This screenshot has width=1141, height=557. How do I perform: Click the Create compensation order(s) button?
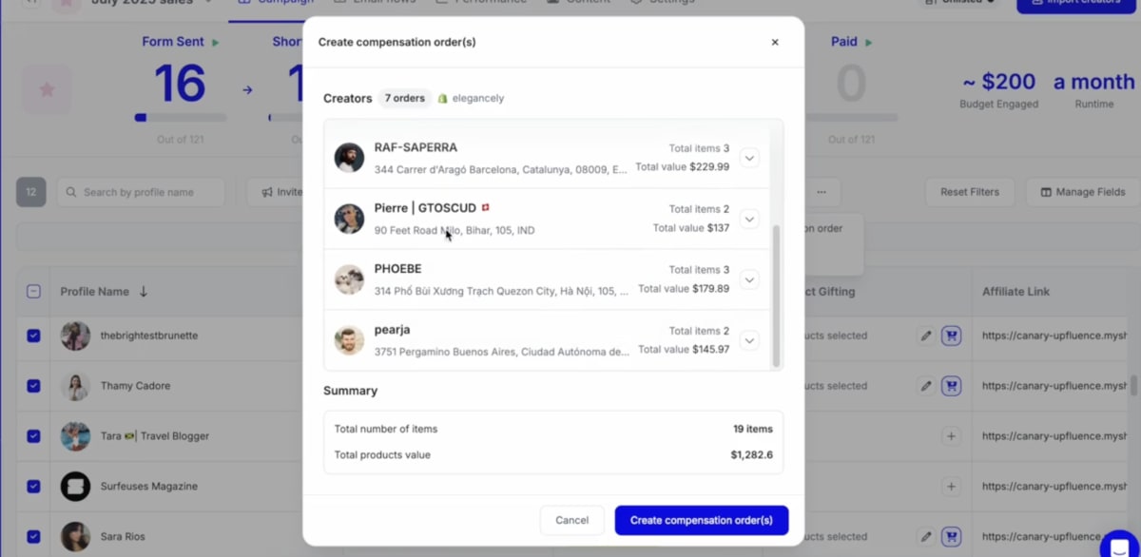pyautogui.click(x=702, y=520)
